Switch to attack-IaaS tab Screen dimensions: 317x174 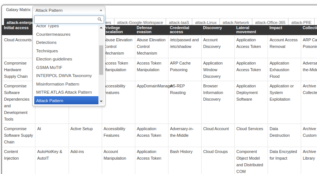tap(179, 22)
